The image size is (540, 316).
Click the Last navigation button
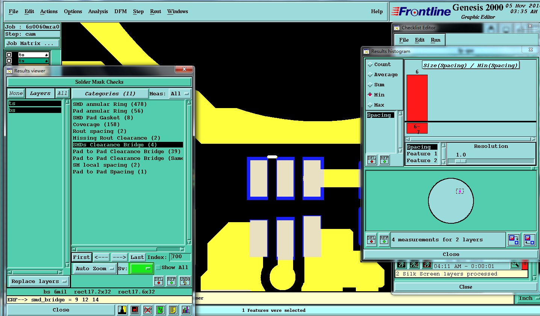coord(137,257)
